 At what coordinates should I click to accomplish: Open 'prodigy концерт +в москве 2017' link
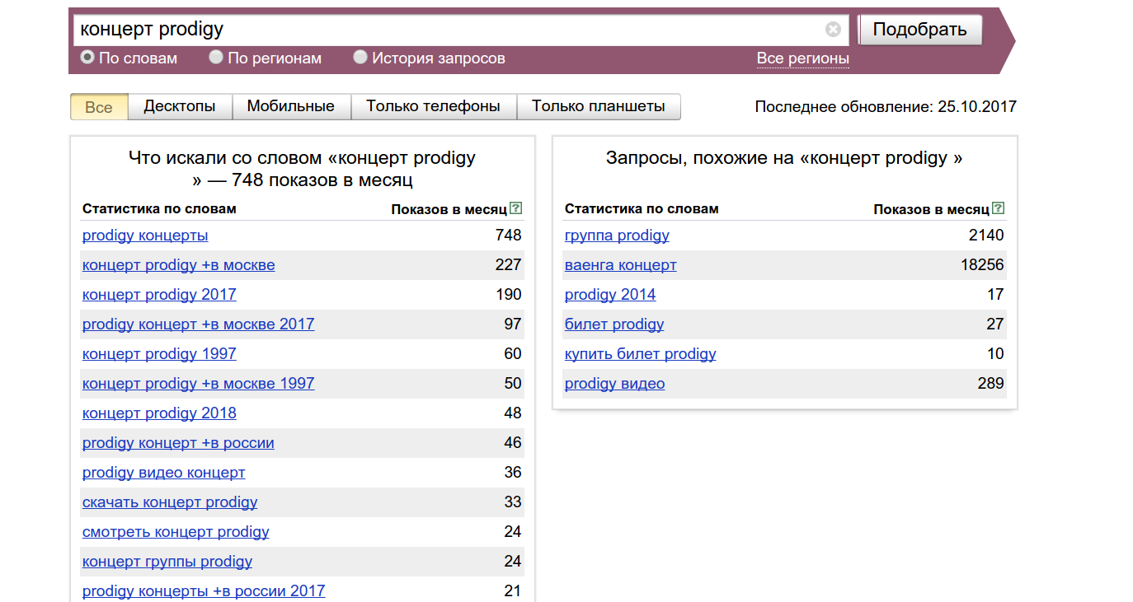pyautogui.click(x=198, y=324)
